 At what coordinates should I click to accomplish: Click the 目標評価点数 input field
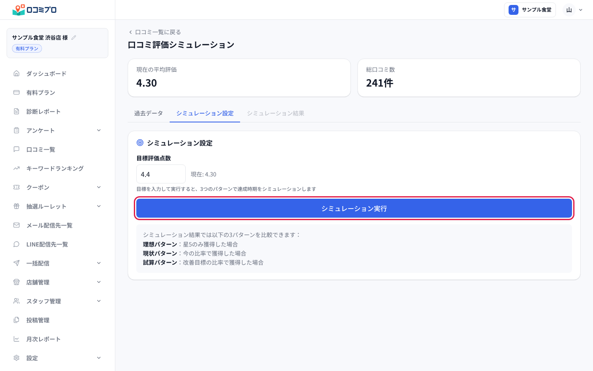(x=161, y=174)
